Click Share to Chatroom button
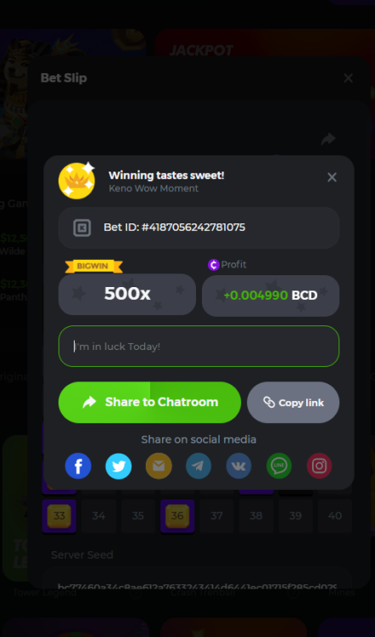This screenshot has height=637, width=375. (x=150, y=403)
